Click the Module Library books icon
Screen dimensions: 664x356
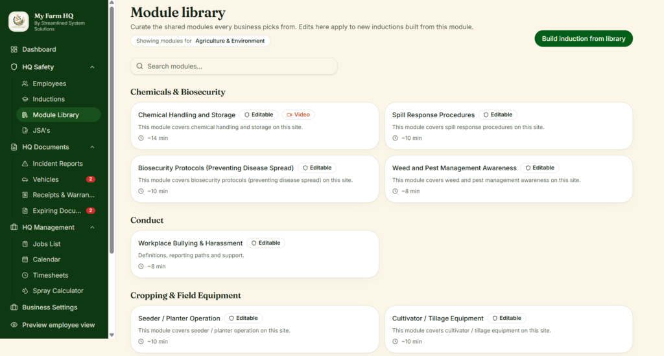(25, 115)
